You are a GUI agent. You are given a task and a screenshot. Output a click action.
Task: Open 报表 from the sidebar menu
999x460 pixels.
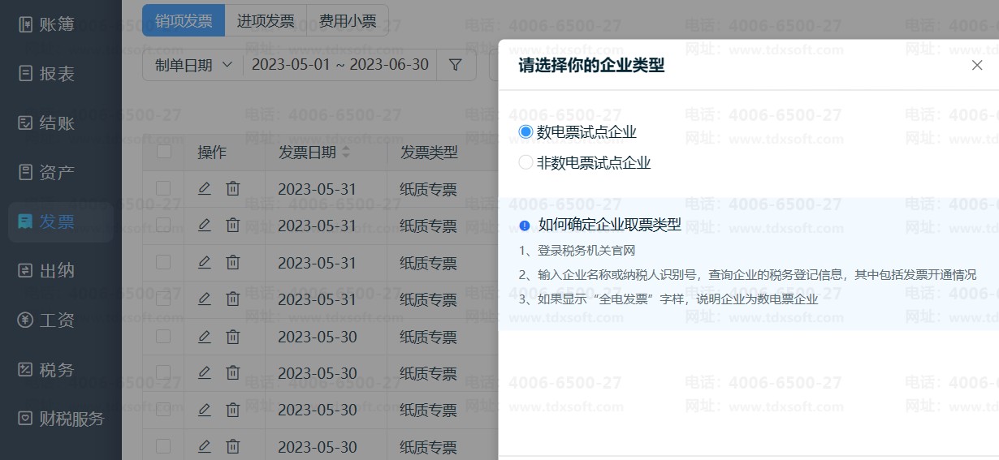pos(57,74)
